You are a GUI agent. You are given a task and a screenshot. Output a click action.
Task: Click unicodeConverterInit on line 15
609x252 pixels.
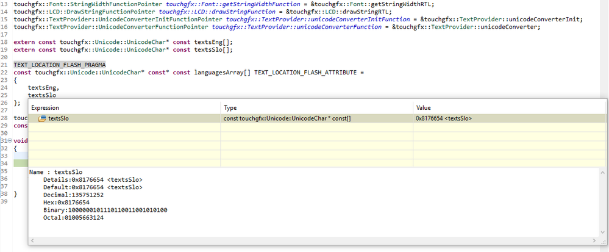(543, 20)
